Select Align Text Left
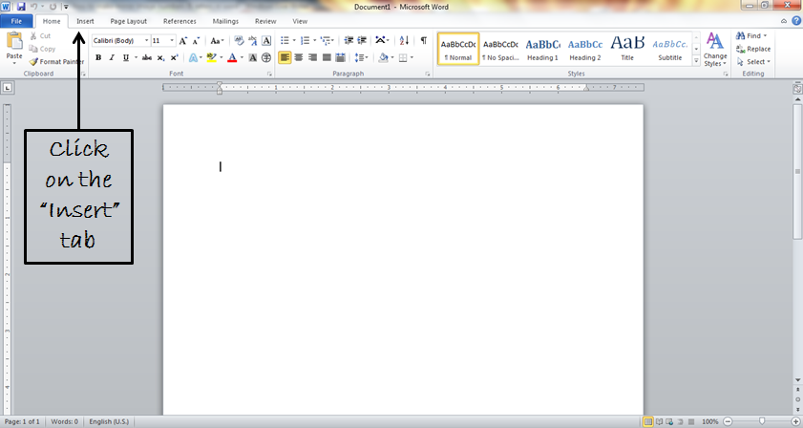 (285, 58)
